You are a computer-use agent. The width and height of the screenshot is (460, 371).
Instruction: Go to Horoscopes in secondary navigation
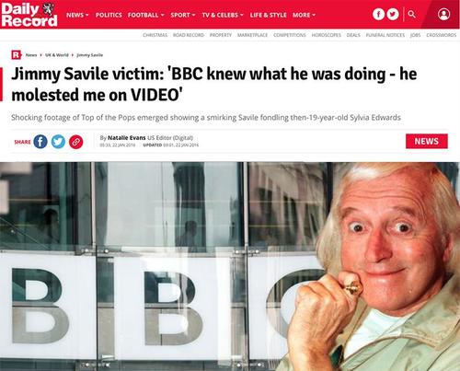[x=326, y=35]
